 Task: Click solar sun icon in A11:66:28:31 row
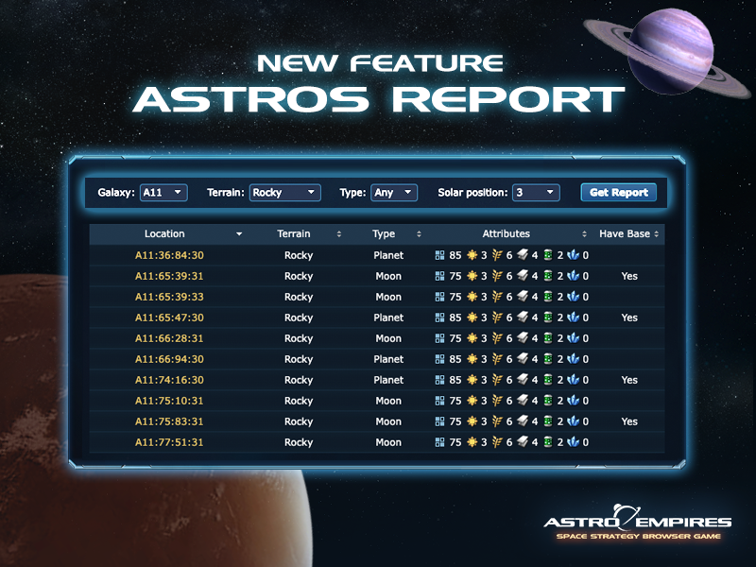pyautogui.click(x=472, y=338)
